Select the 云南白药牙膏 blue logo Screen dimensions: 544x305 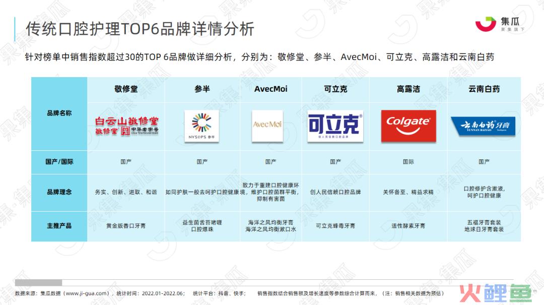coord(483,126)
